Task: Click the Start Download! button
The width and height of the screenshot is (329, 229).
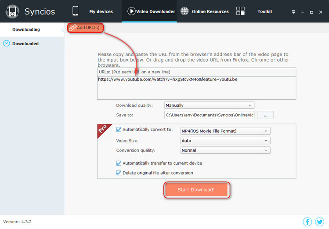Action: [196, 190]
